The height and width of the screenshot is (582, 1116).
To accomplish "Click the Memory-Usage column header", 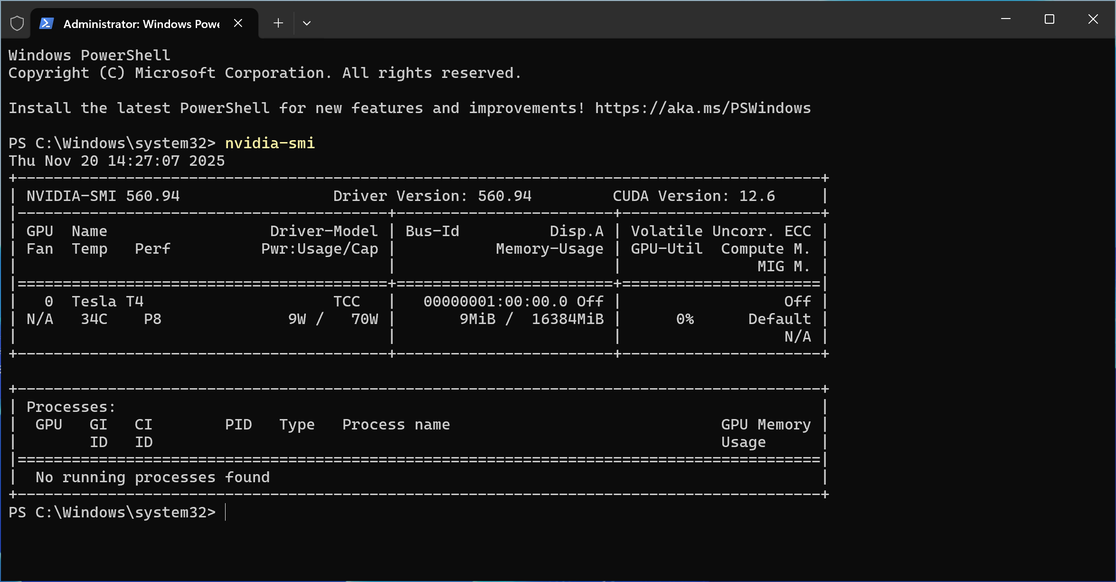I will (x=549, y=249).
